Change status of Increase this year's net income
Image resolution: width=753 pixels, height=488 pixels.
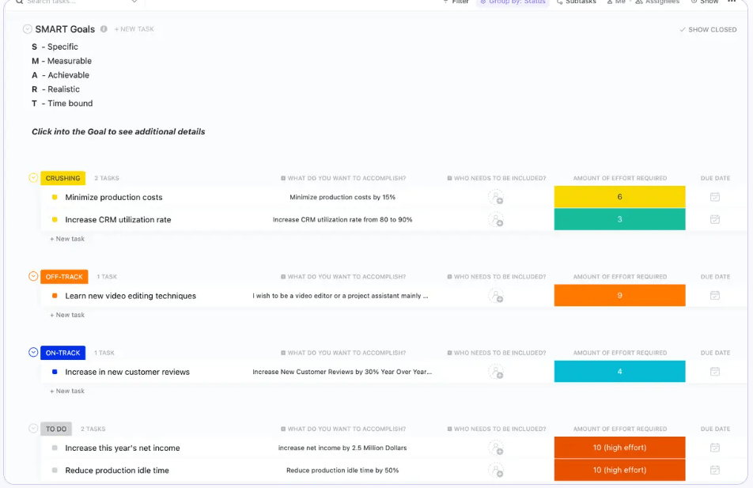pos(55,448)
